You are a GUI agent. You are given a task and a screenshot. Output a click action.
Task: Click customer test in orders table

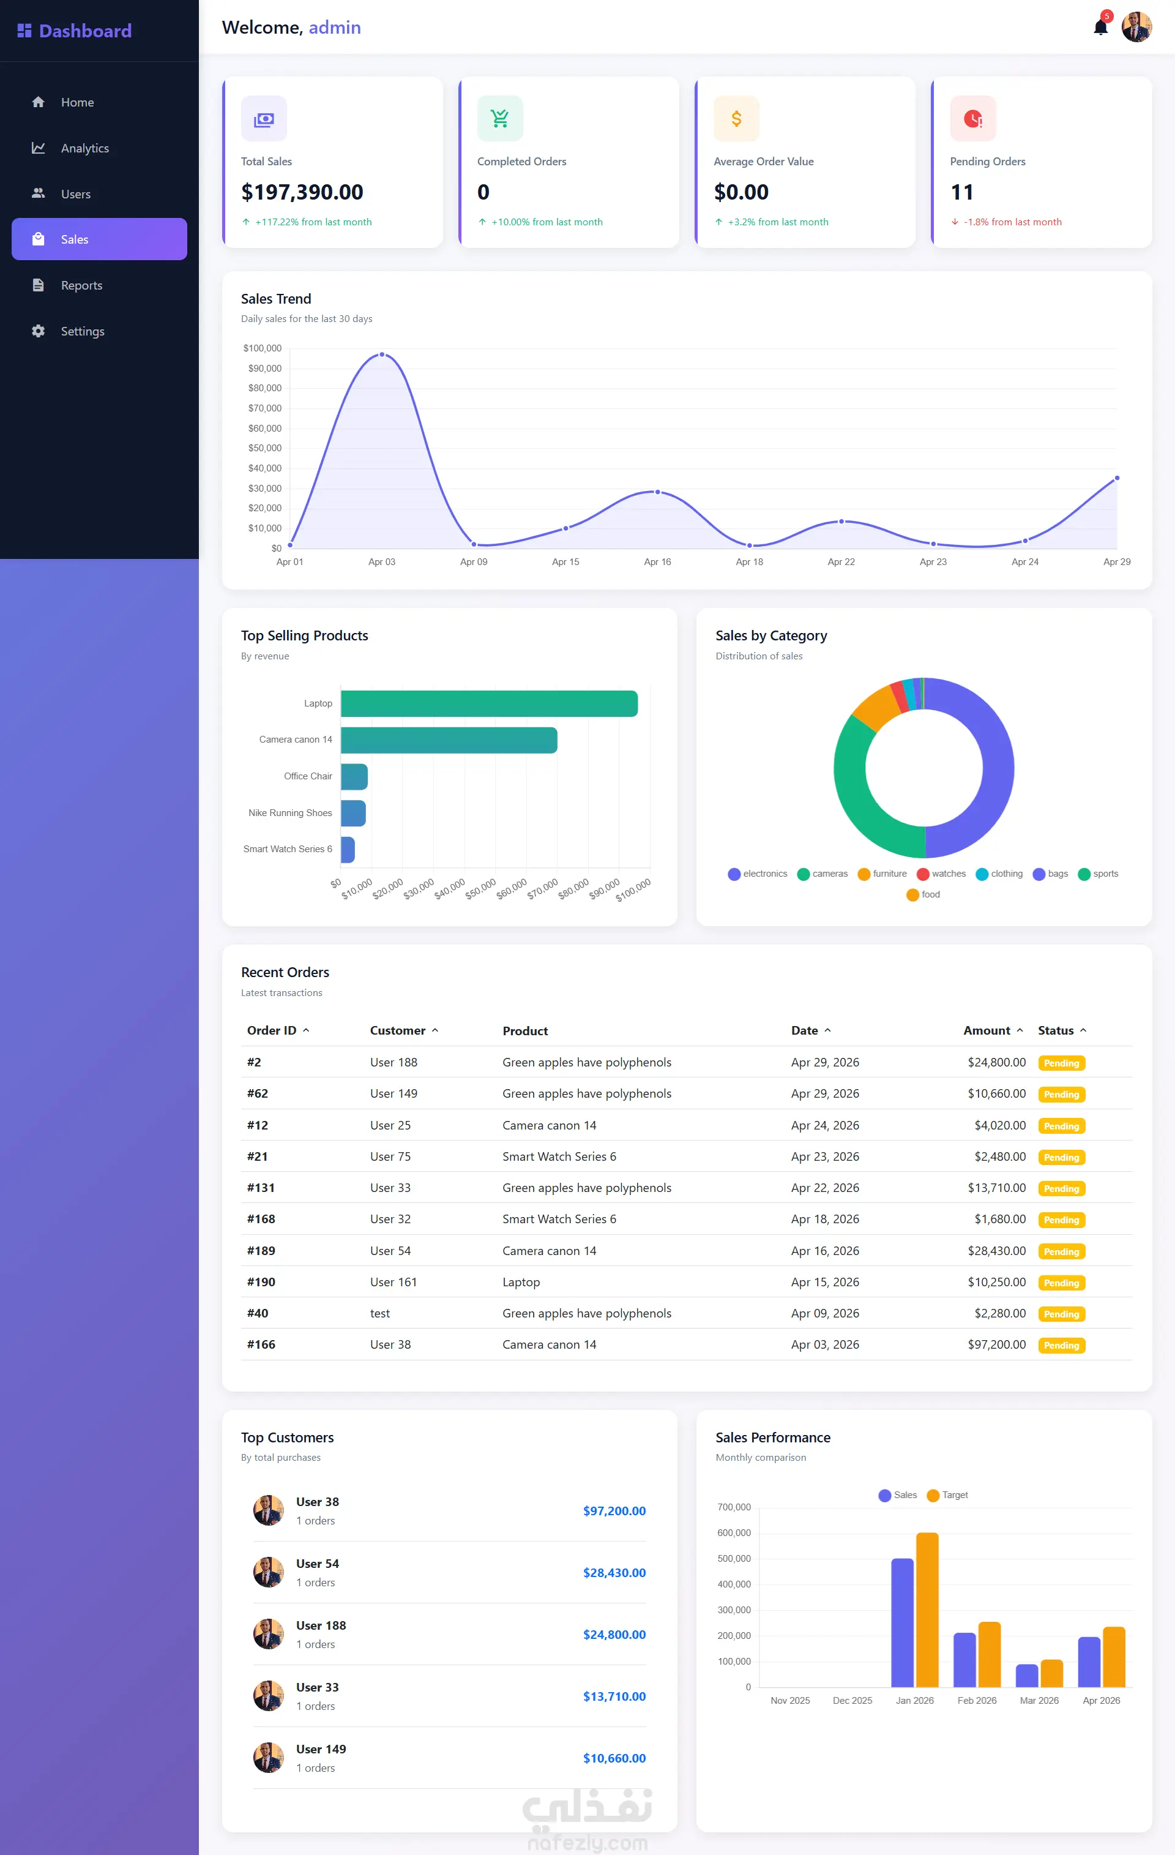(x=379, y=1313)
